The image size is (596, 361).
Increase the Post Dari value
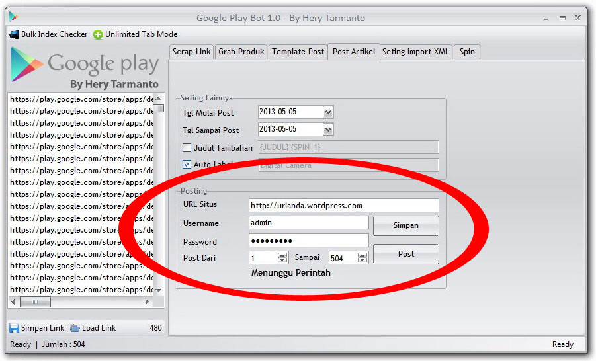(282, 255)
